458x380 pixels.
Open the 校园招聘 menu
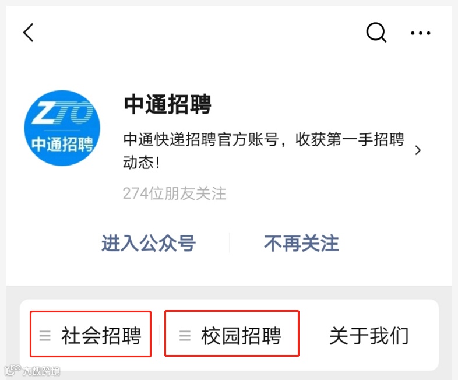click(x=232, y=333)
